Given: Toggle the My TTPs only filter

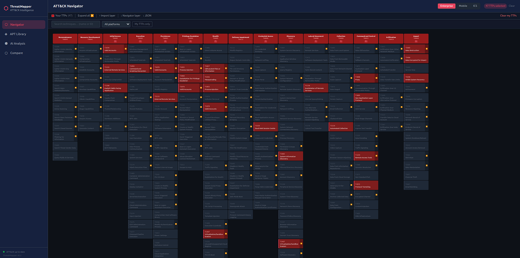Looking at the screenshot, I should 143,24.
